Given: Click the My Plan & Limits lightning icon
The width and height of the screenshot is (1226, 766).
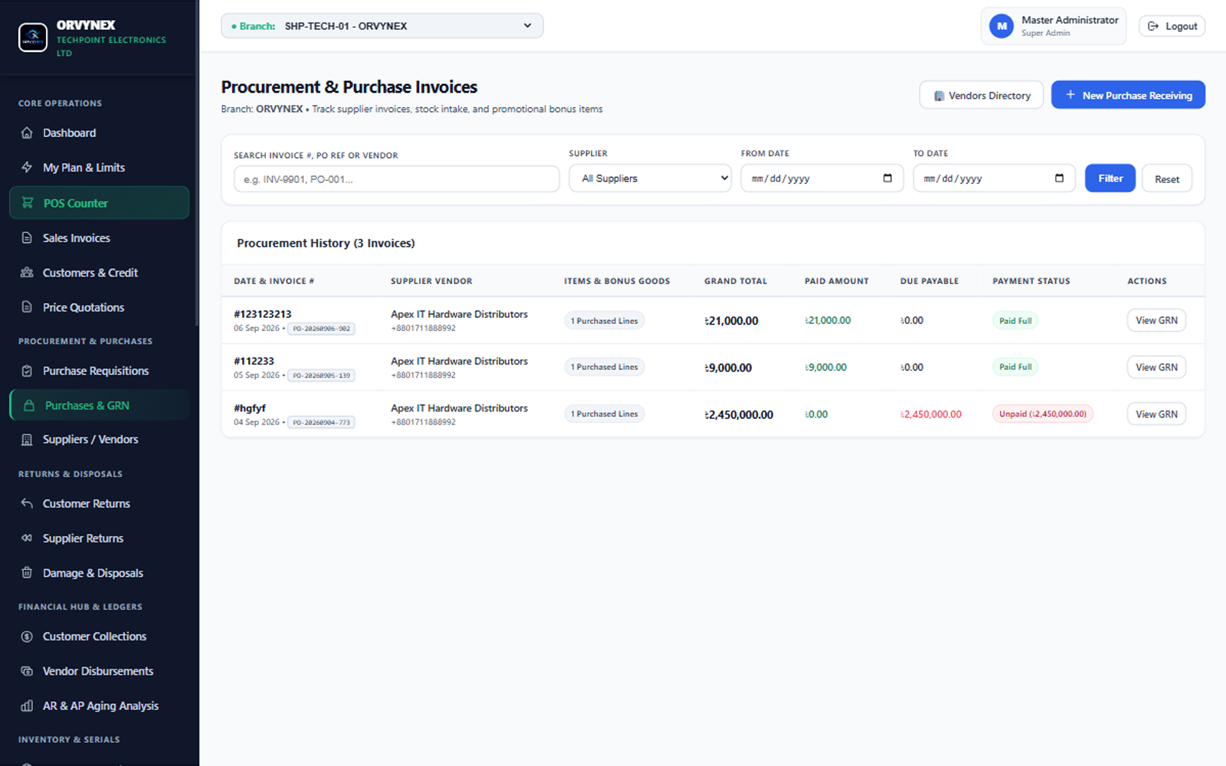Looking at the screenshot, I should click(27, 168).
